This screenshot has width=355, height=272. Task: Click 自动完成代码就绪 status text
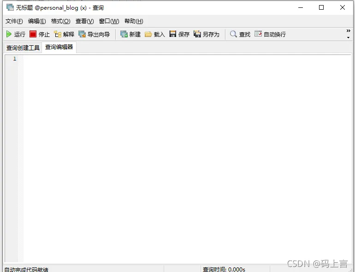tap(26, 269)
